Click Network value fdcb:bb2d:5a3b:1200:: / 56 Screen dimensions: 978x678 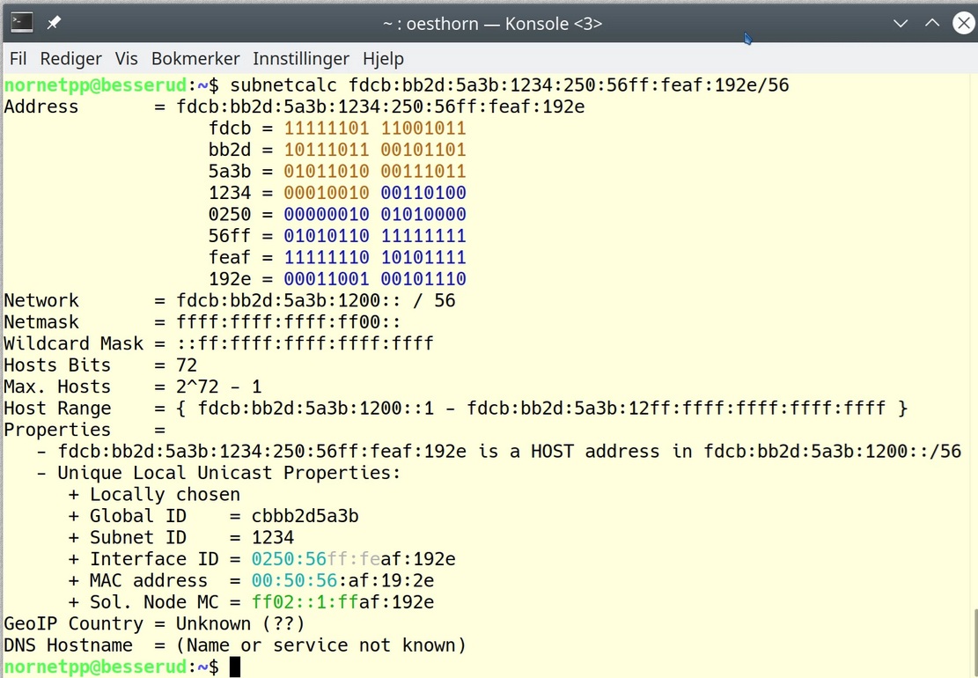point(316,300)
